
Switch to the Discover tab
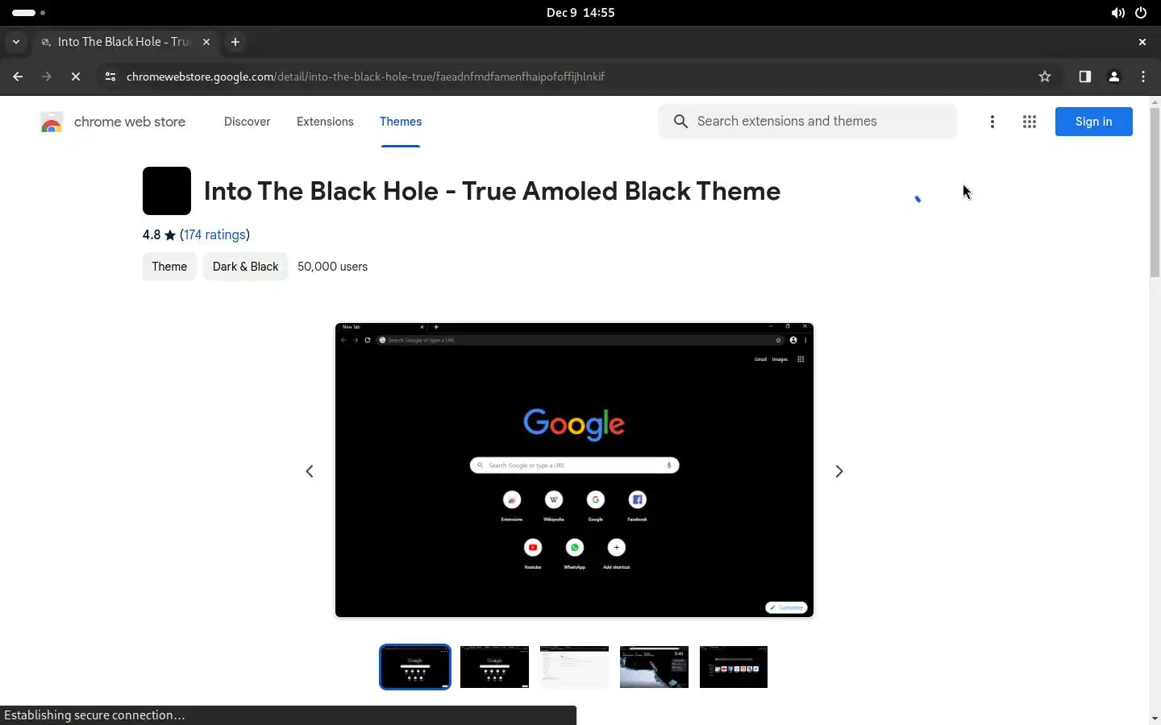pyautogui.click(x=247, y=122)
